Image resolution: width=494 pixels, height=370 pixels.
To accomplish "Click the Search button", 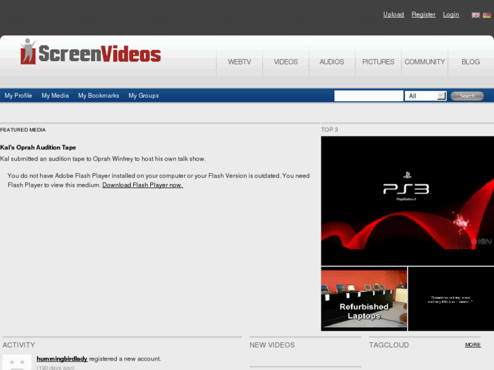I will coord(467,96).
